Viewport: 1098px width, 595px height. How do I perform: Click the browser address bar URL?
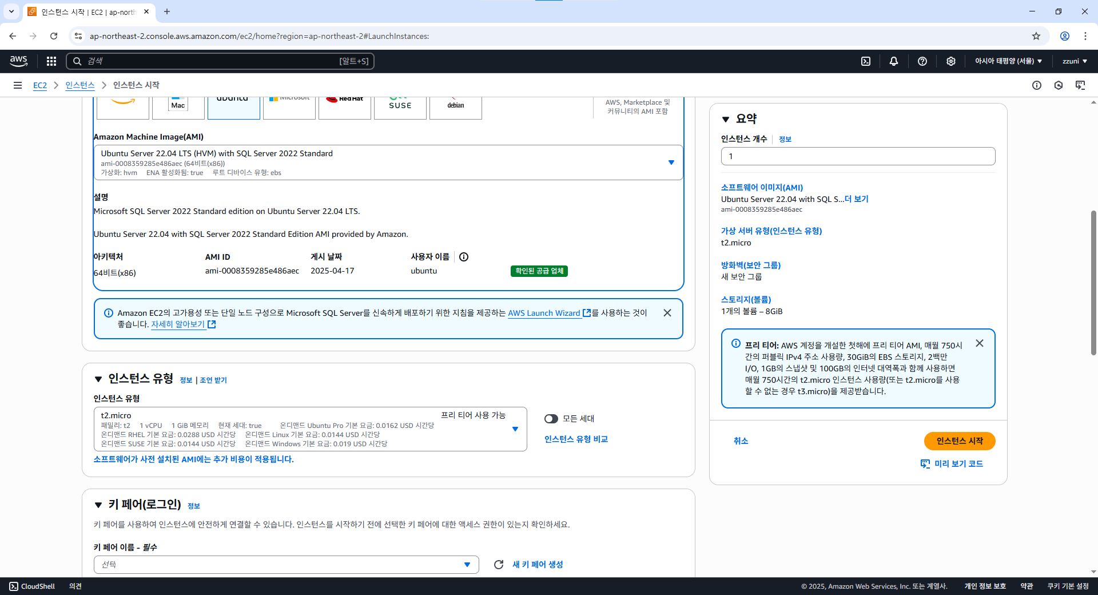259,36
